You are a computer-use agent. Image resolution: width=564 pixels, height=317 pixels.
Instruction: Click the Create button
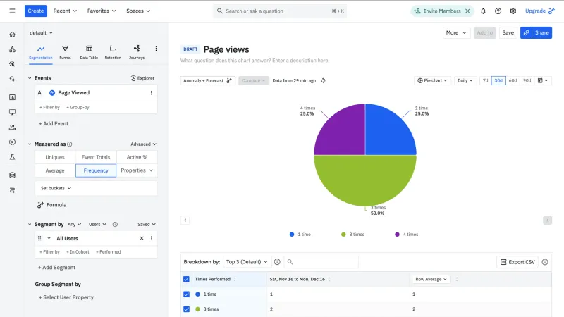tap(36, 11)
